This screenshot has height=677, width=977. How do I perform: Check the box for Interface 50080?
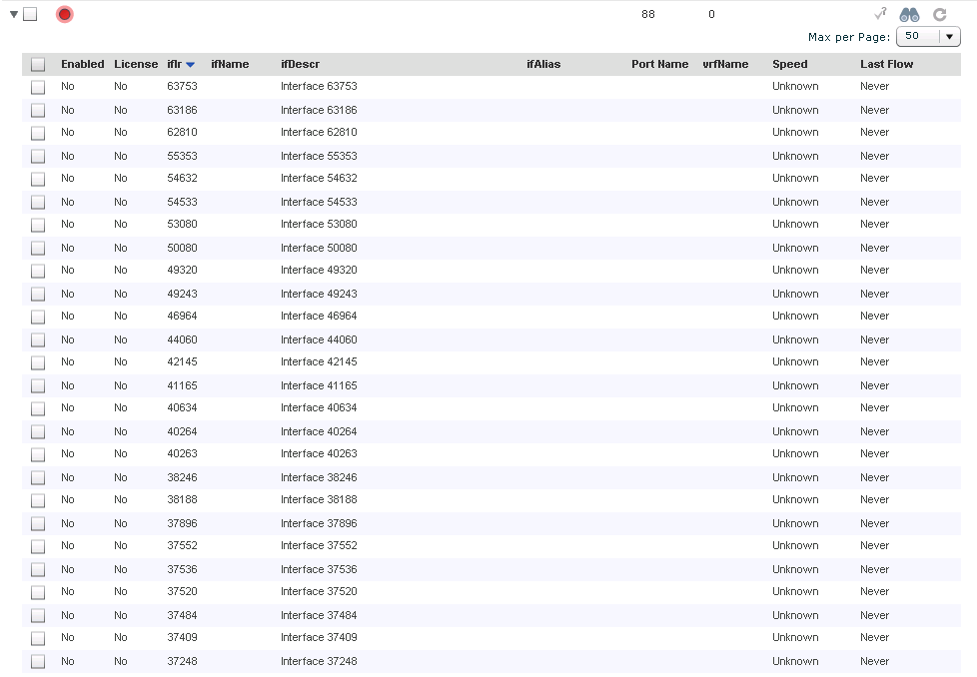pyautogui.click(x=38, y=248)
